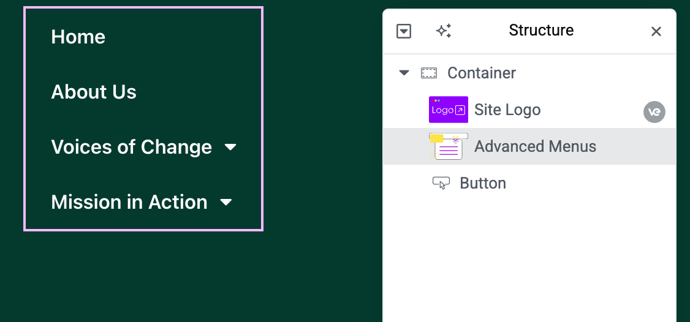Toggle the Structure panel dropdown box icon
Image resolution: width=690 pixels, height=322 pixels.
coord(404,31)
